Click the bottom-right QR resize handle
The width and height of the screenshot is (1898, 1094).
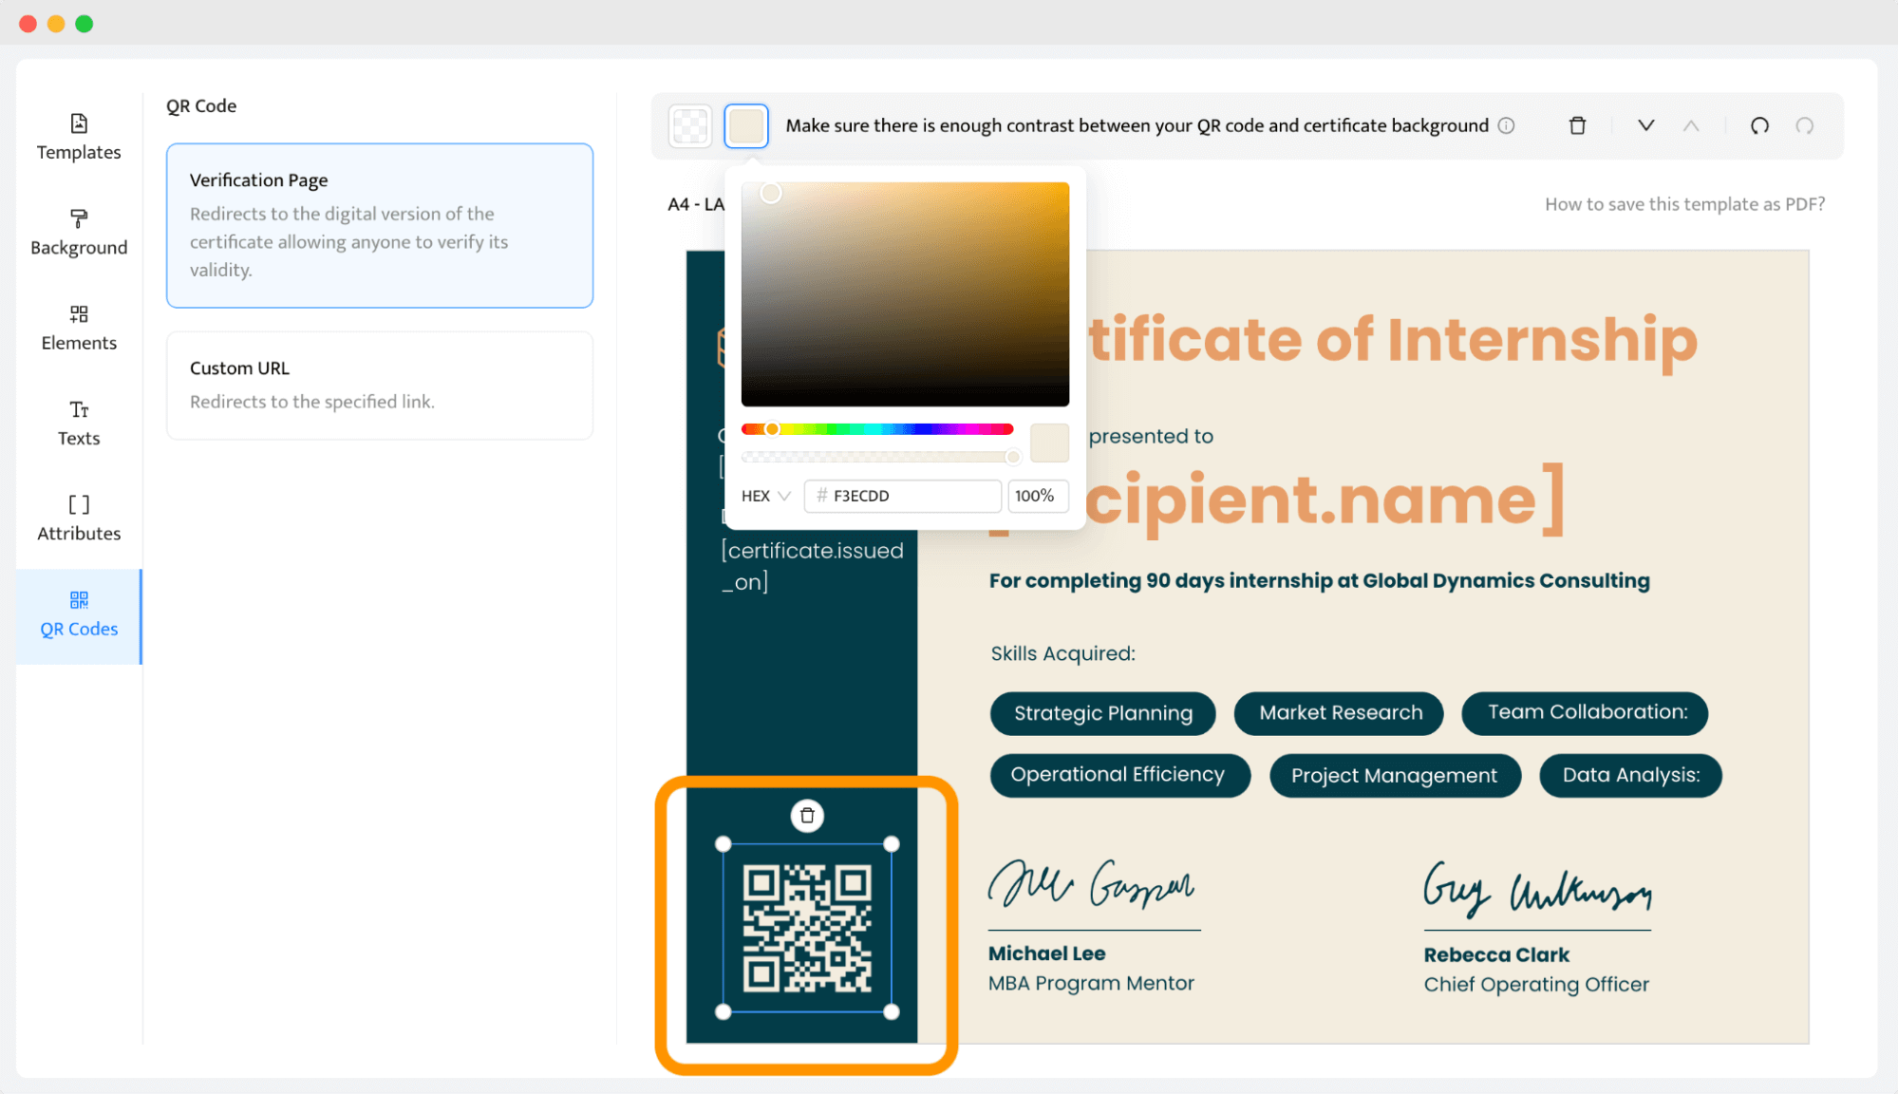pyautogui.click(x=891, y=1012)
